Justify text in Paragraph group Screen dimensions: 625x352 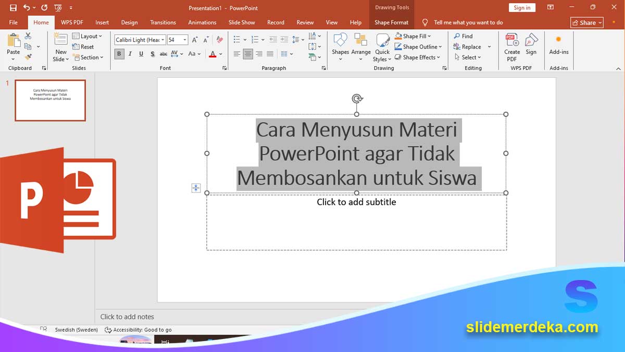pos(270,54)
